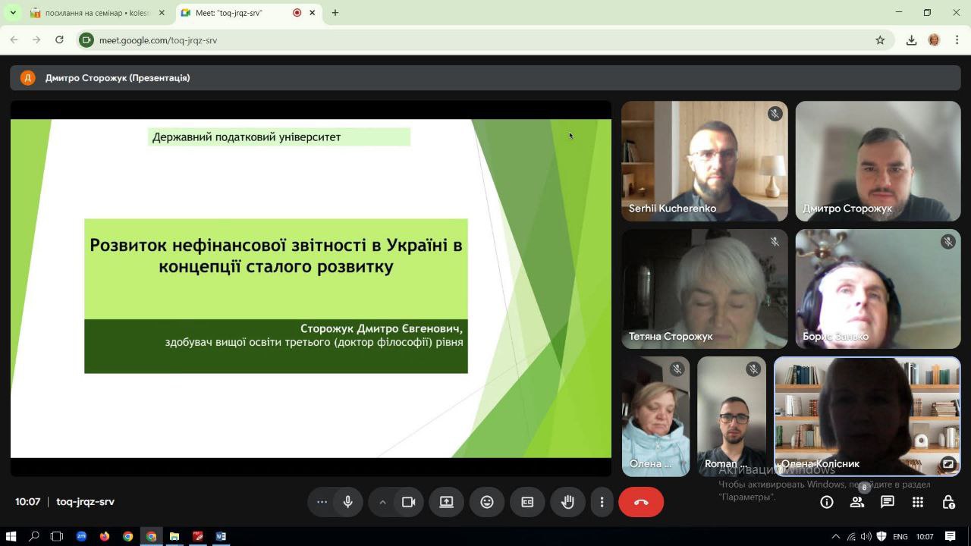Raise hand in the meeting
Screen dimensions: 971x546
pyautogui.click(x=567, y=502)
